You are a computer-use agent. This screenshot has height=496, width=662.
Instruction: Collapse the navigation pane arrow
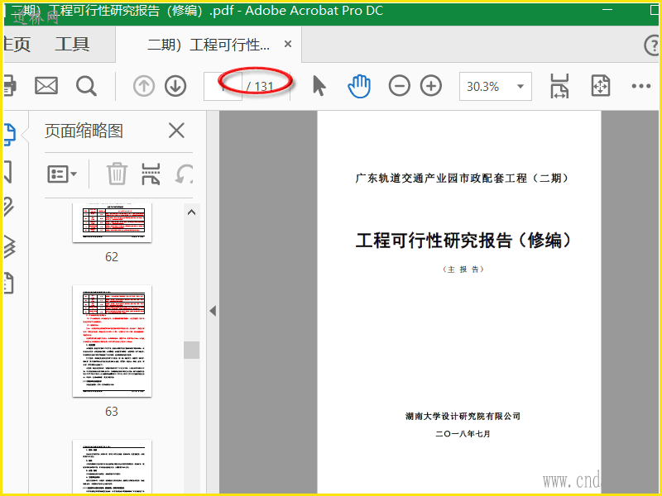[x=213, y=312]
